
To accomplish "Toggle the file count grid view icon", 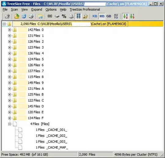I will 79,16.
